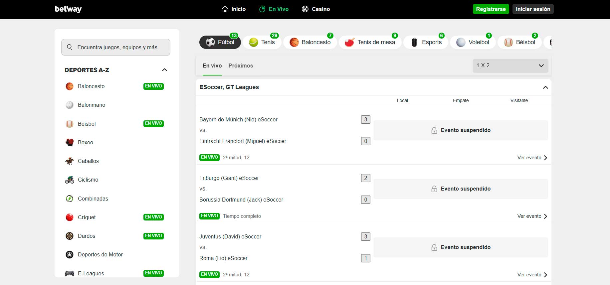Viewport: 610px width, 285px height.
Task: Click the Visitante column header
Action: click(519, 100)
